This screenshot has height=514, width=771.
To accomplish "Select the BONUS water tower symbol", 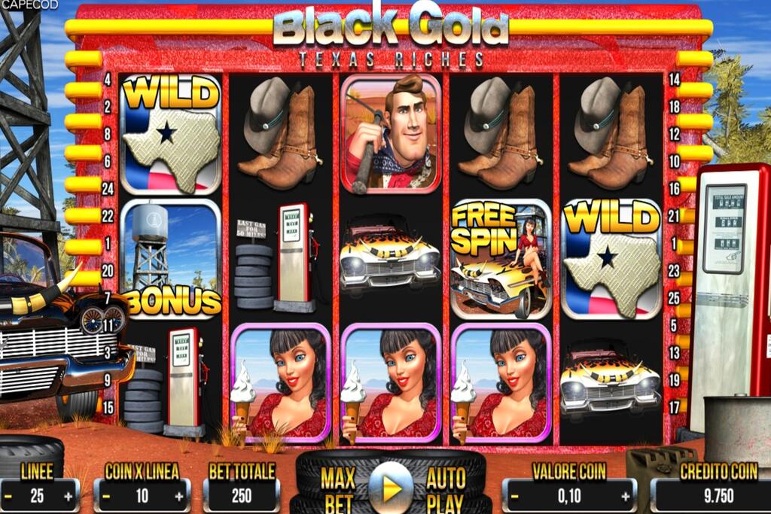I will 171,259.
